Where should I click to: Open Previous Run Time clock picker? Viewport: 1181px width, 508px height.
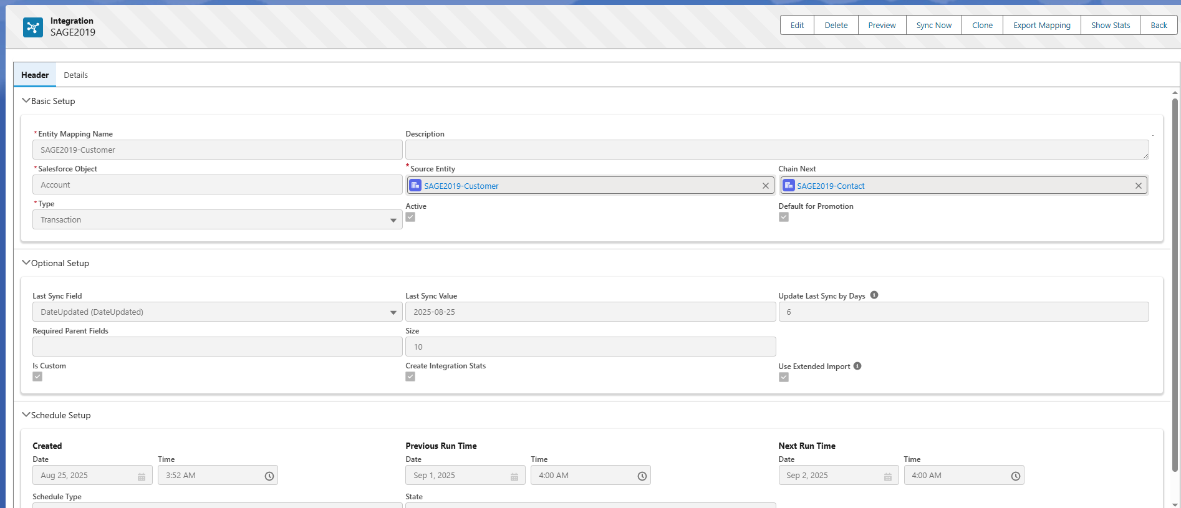click(642, 476)
